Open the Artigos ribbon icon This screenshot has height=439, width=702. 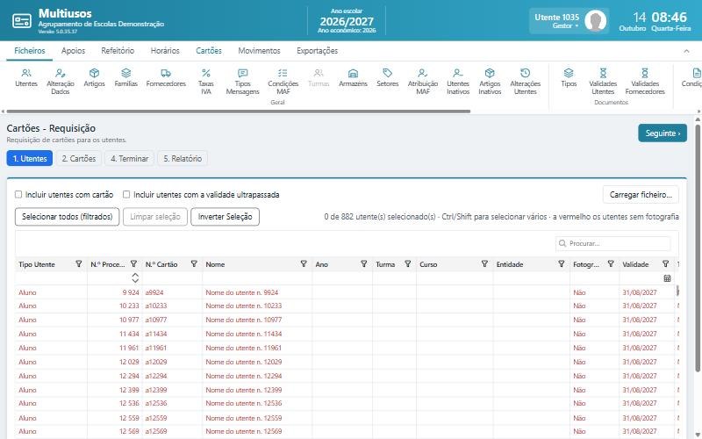tap(94, 77)
